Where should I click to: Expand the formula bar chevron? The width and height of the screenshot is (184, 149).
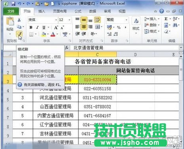(181, 48)
